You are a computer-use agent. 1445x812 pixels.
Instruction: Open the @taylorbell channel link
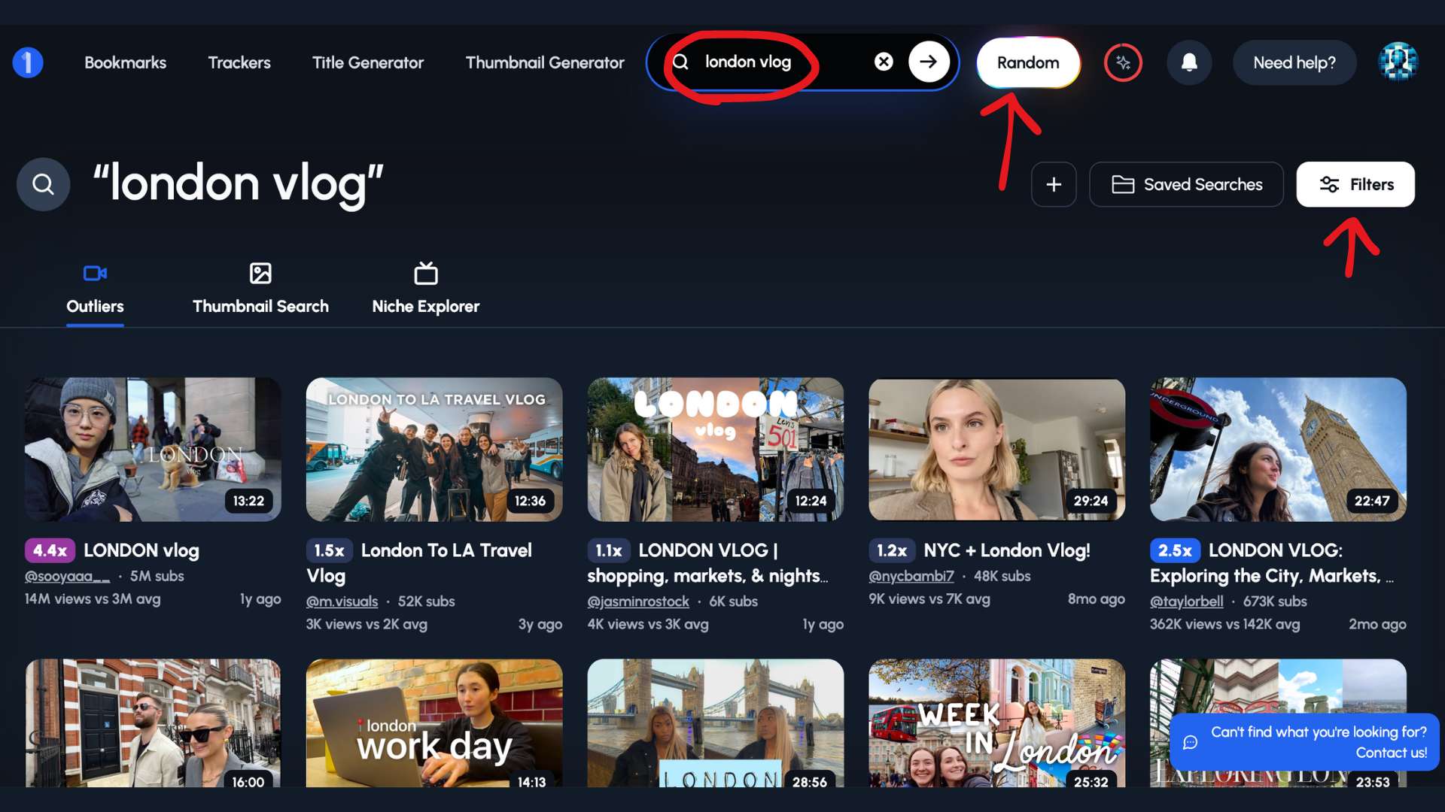pos(1186,601)
